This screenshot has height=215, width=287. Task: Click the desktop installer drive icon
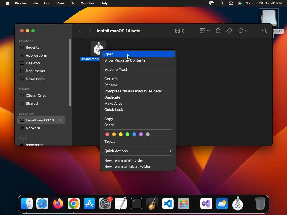[x=269, y=18]
